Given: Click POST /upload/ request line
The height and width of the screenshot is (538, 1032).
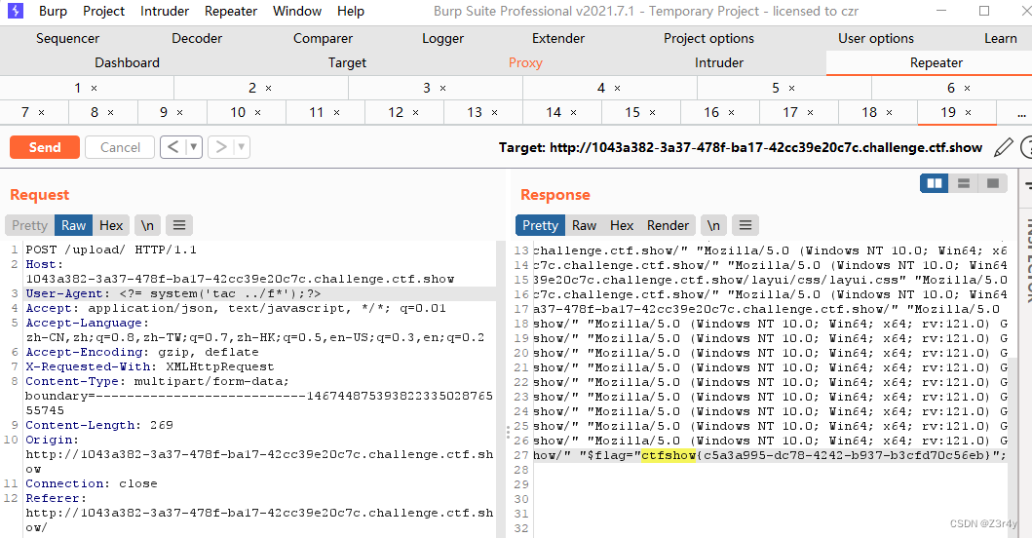Looking at the screenshot, I should pos(111,250).
